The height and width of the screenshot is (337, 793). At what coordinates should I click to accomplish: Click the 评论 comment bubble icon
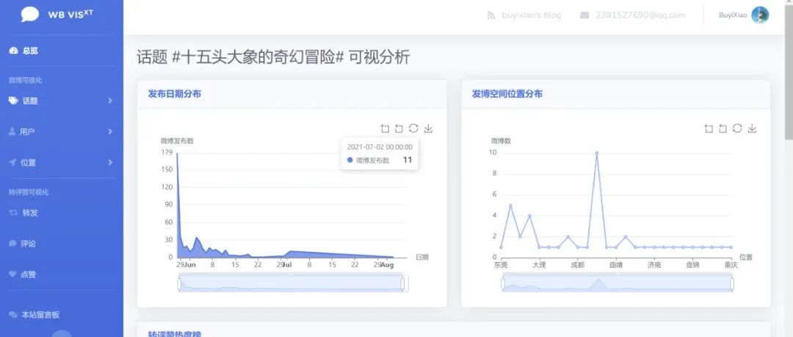tap(12, 244)
